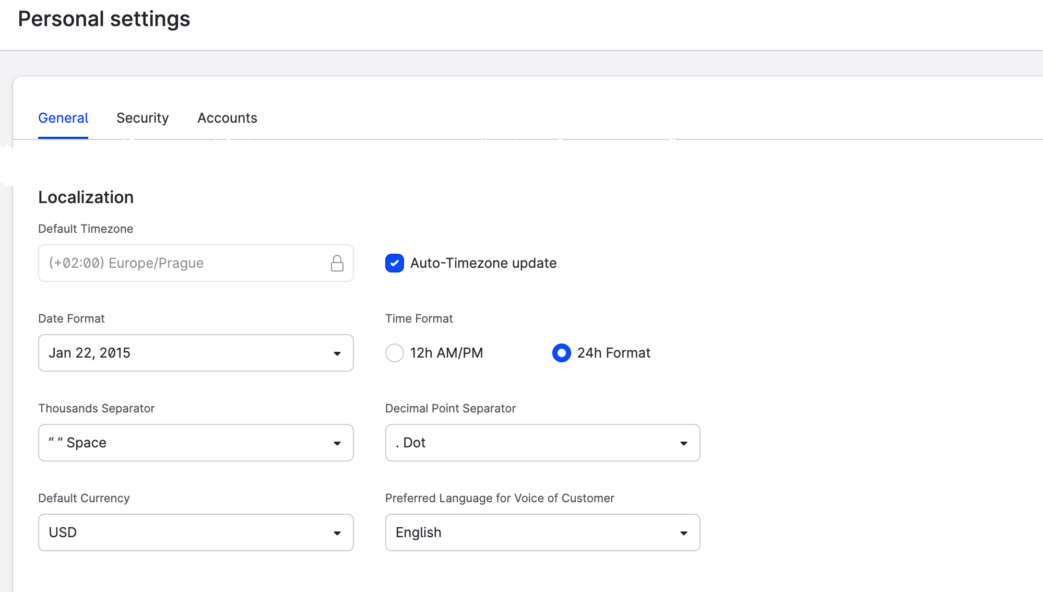Click the Thousands Separator dropdown chevron
The height and width of the screenshot is (592, 1043).
click(x=338, y=443)
